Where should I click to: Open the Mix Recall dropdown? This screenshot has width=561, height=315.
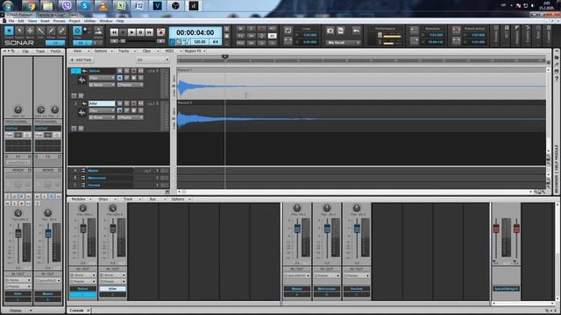pyautogui.click(x=343, y=43)
